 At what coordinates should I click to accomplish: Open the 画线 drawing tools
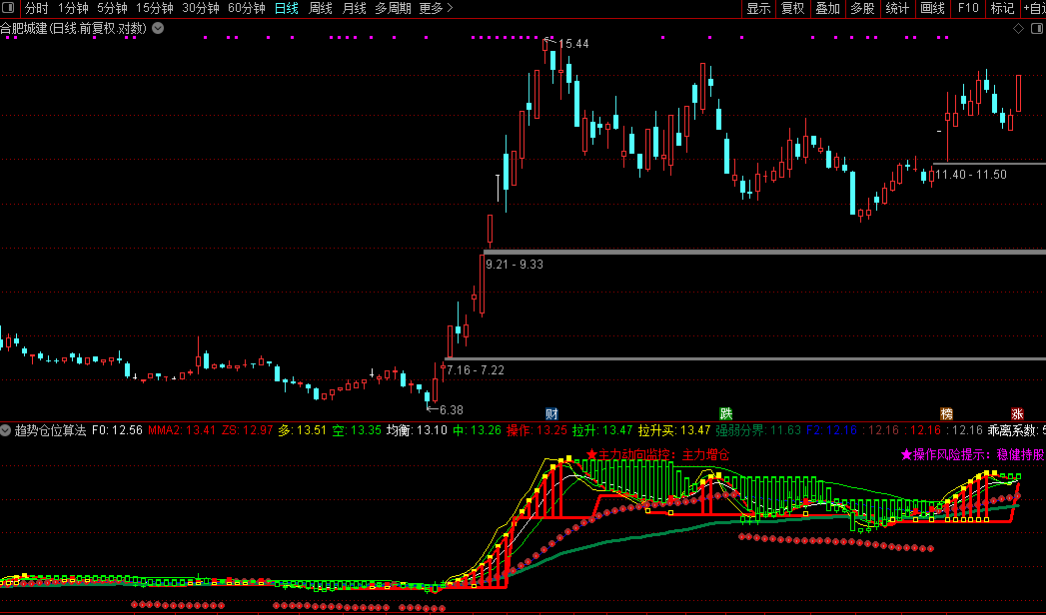(932, 8)
